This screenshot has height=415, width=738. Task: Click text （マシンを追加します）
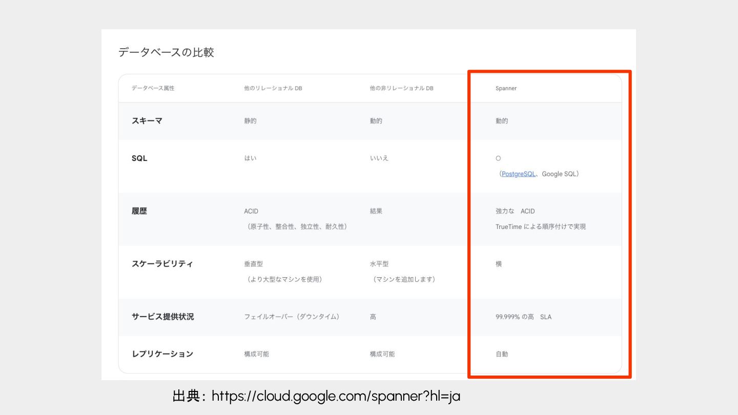404,279
